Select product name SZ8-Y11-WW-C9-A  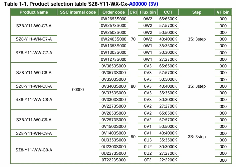[34, 150]
